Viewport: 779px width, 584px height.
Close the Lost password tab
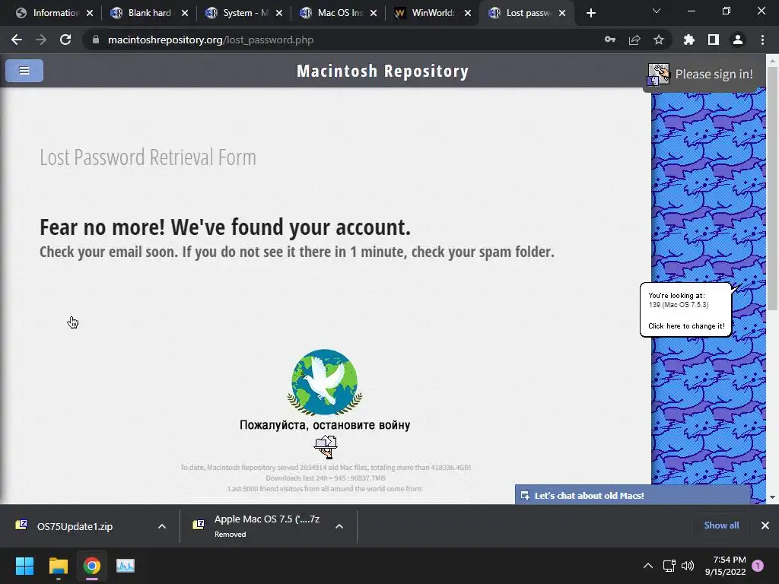(562, 14)
